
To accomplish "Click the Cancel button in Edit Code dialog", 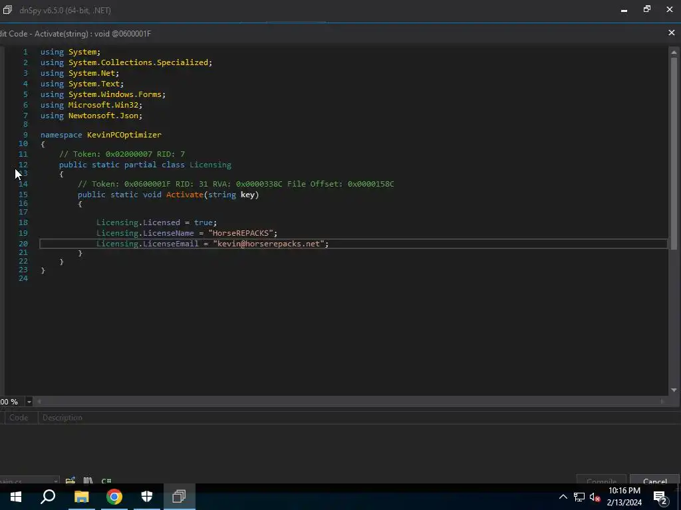I will pyautogui.click(x=654, y=480).
